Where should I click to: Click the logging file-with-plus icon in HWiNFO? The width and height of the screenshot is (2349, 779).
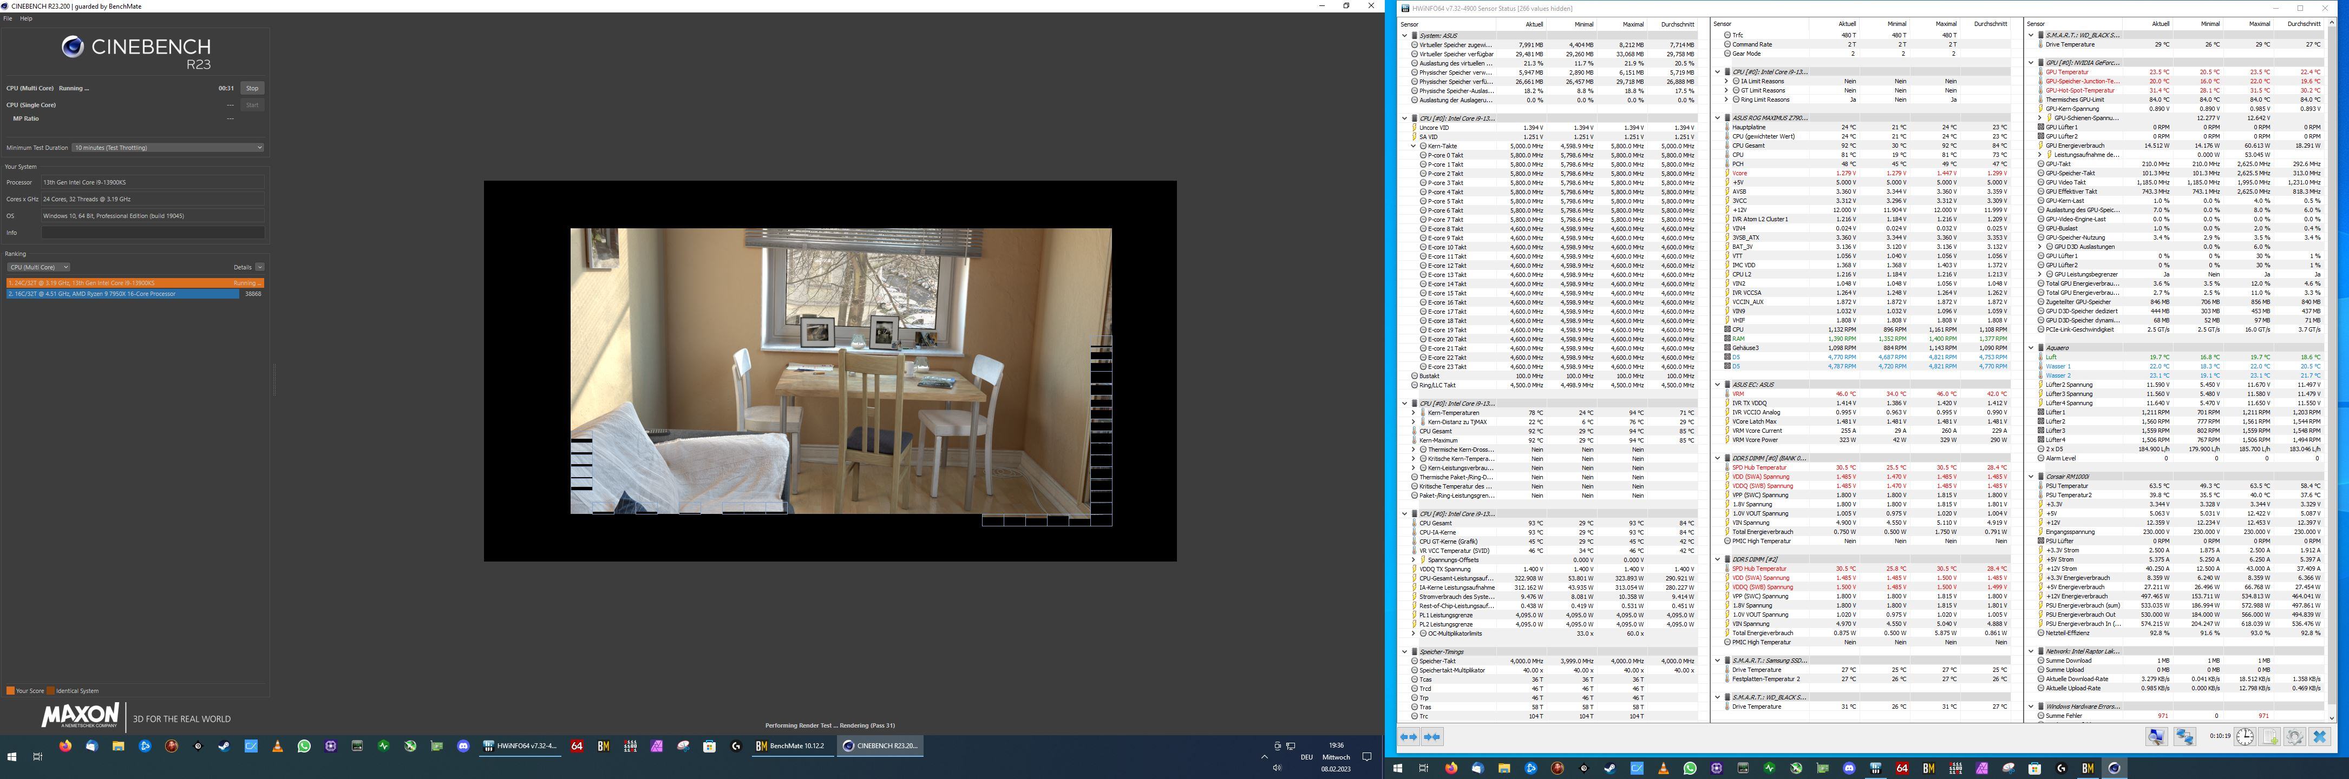[2269, 737]
